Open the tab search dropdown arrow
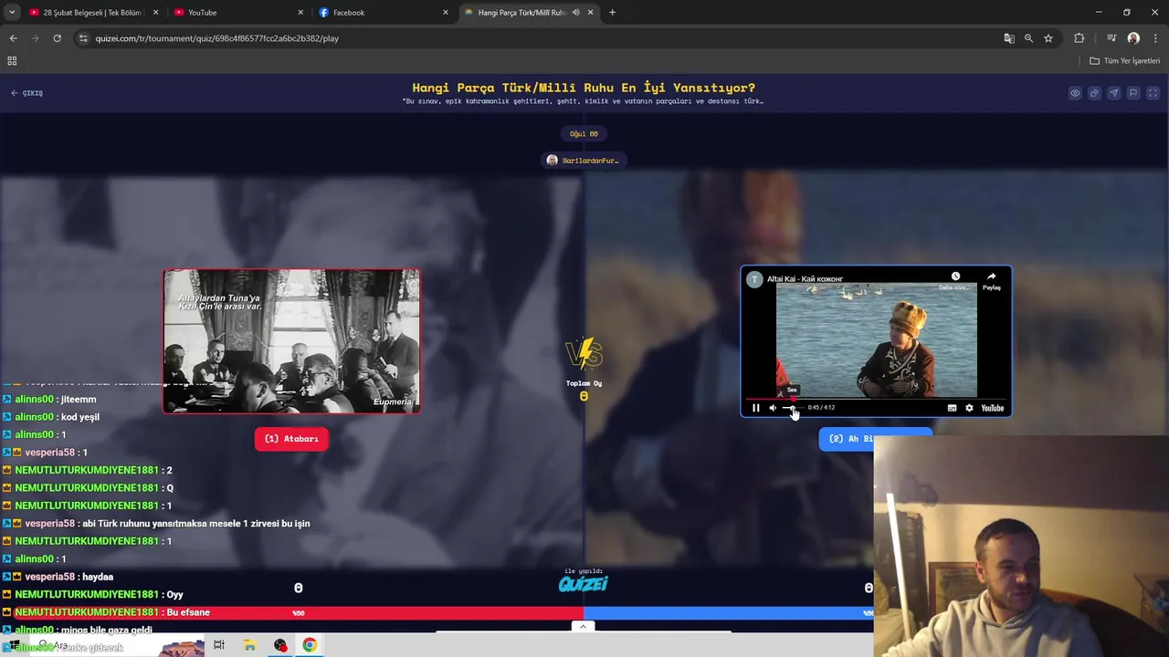This screenshot has height=657, width=1169. click(12, 13)
